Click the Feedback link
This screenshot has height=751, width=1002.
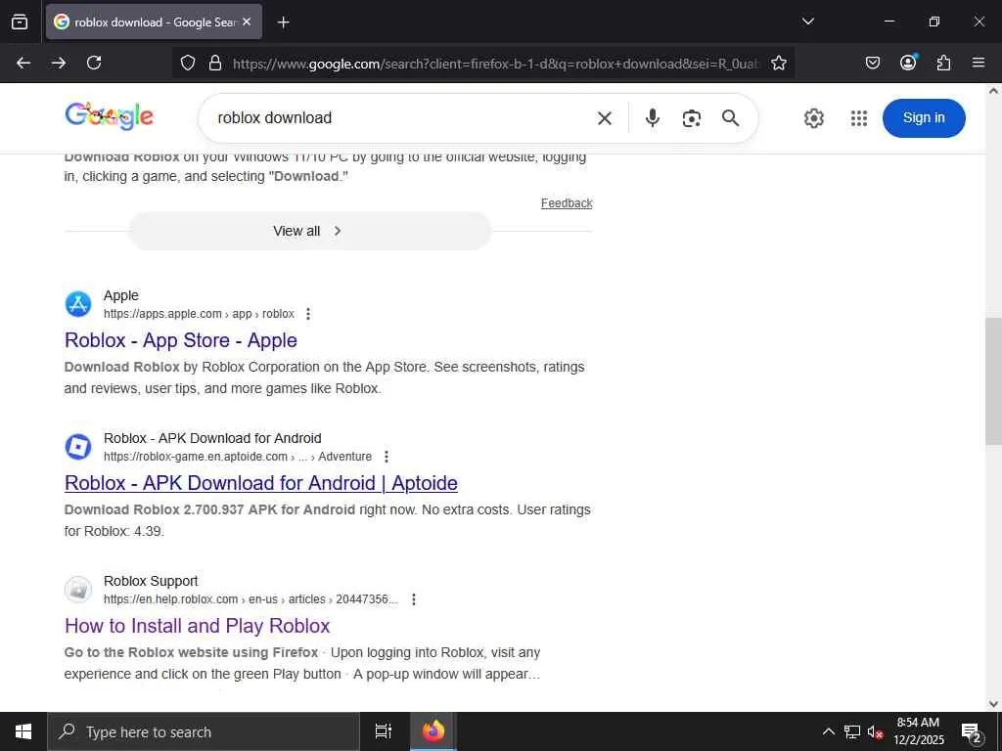pos(567,203)
